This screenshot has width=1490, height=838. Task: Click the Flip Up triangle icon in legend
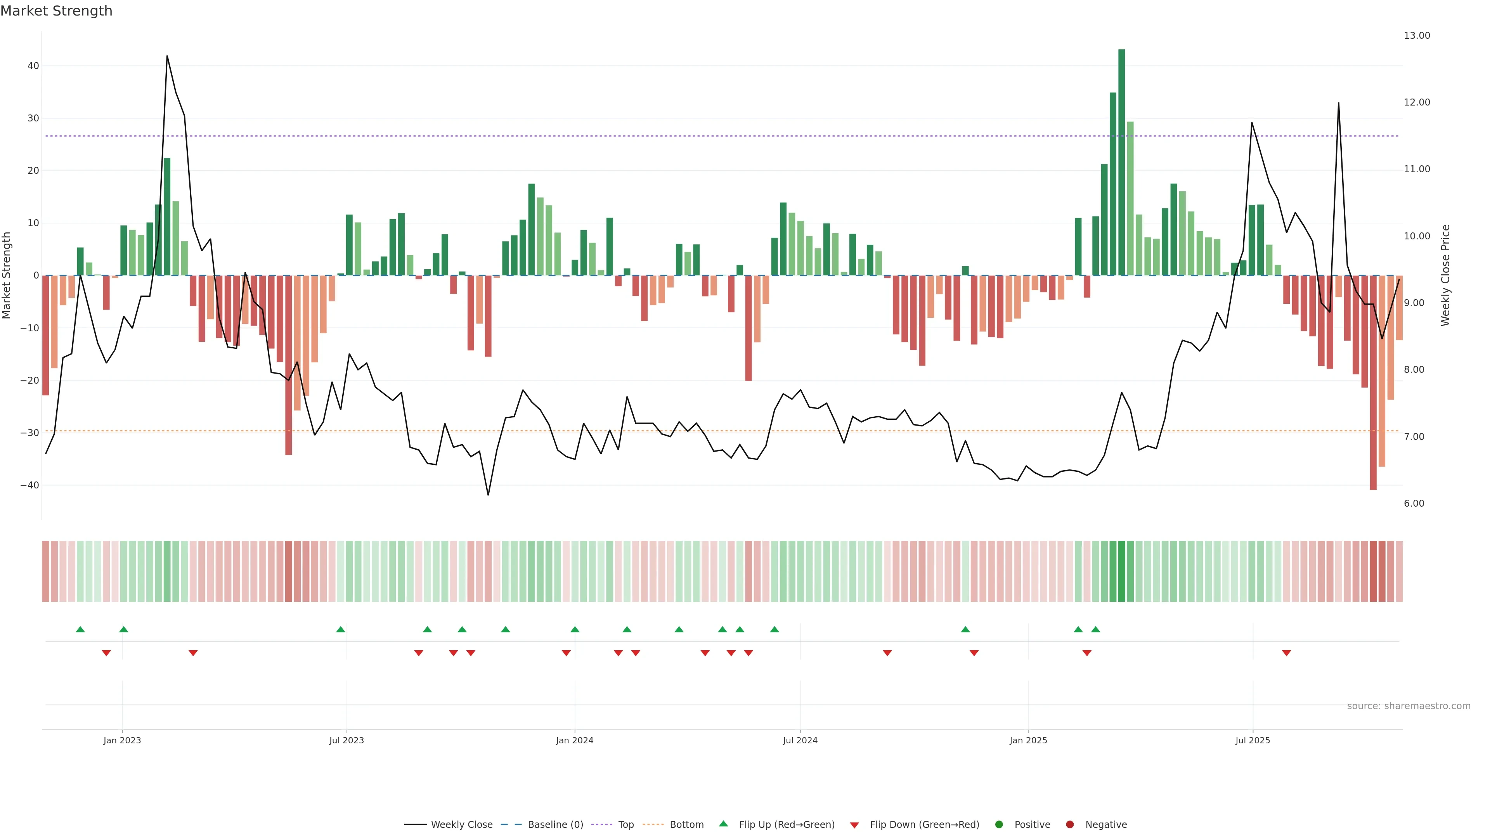point(723,824)
